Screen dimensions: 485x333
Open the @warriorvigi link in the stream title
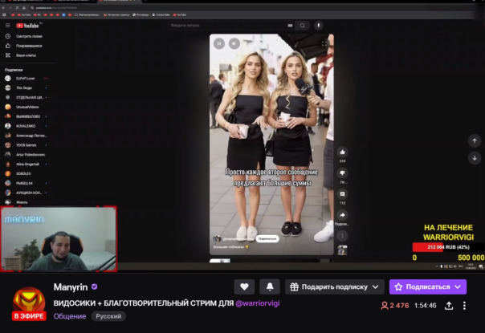click(257, 303)
